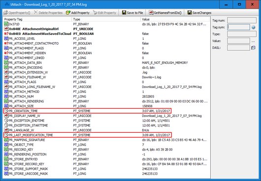Click the OpenProperty() toolbar button
This screenshot has height=181, width=261.
pos(17,13)
